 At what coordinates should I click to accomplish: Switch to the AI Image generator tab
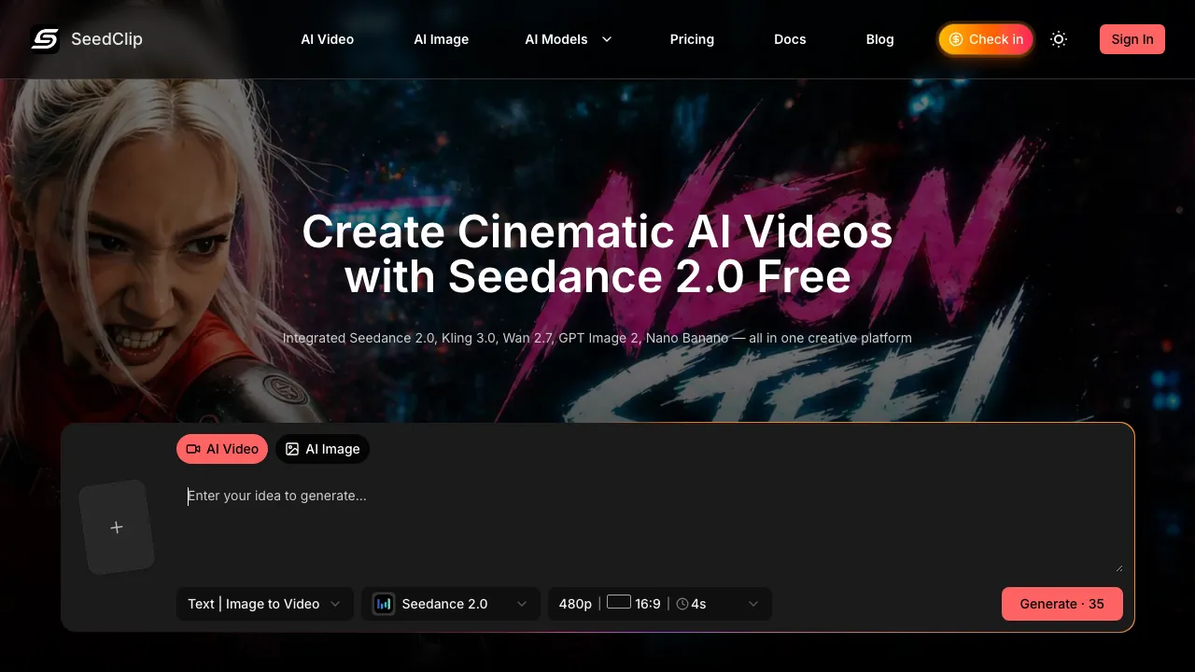point(322,449)
